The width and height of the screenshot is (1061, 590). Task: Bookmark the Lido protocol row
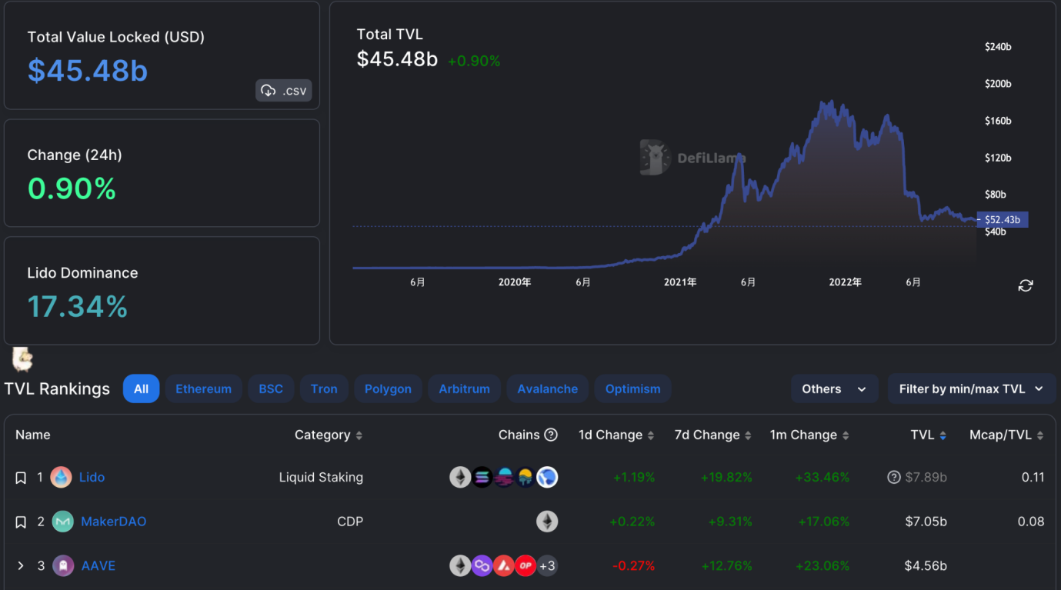point(21,478)
